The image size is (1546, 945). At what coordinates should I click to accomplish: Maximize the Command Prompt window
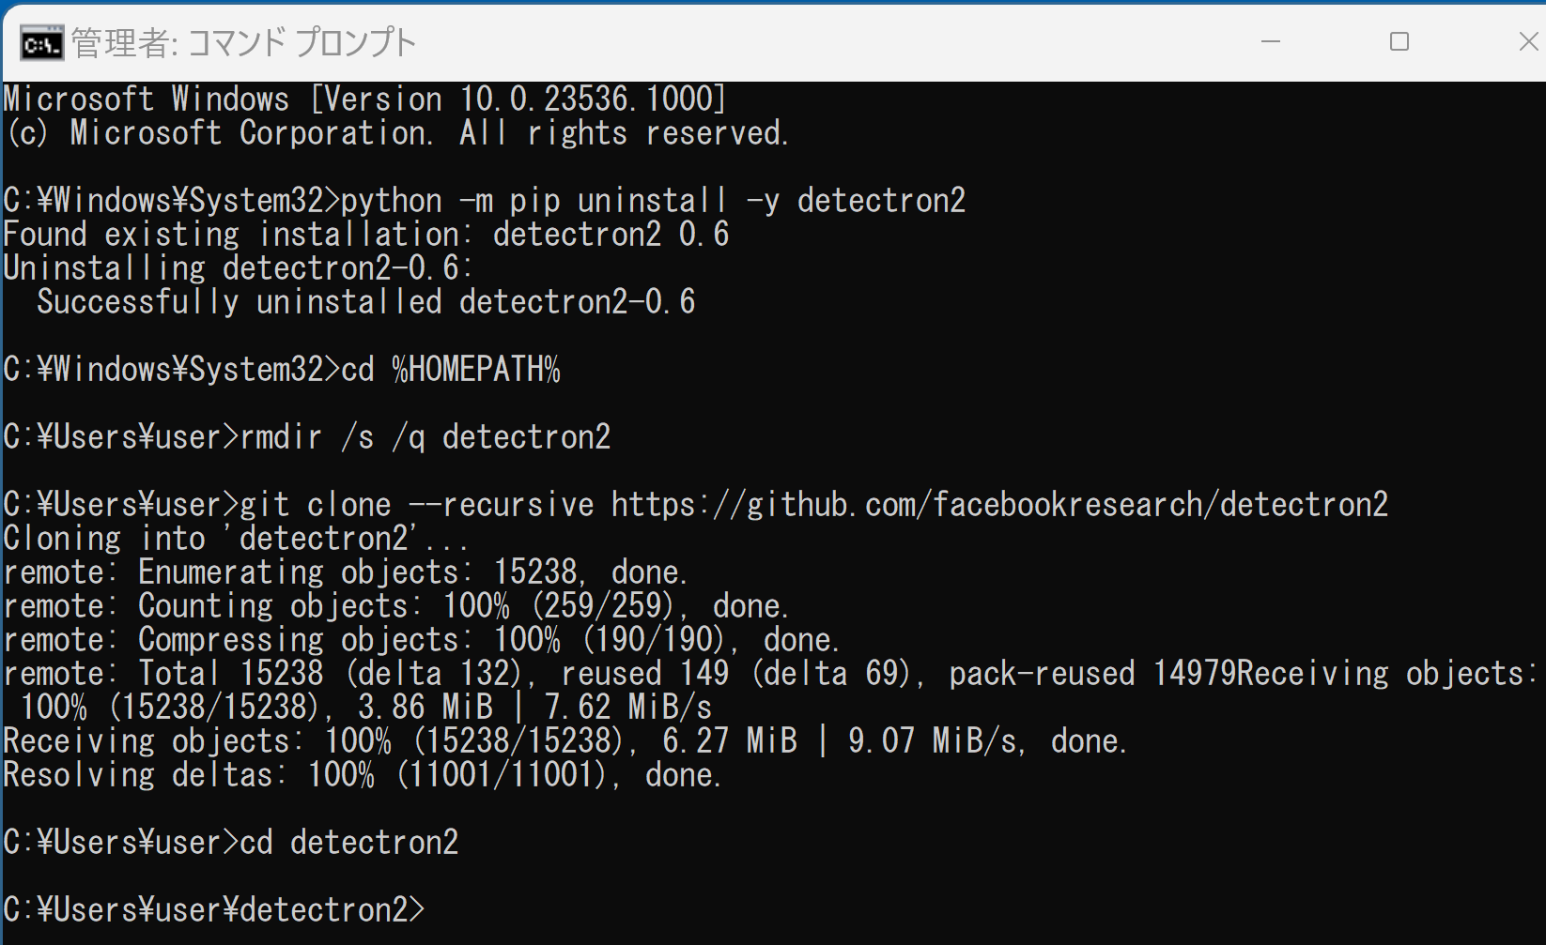[x=1399, y=42]
